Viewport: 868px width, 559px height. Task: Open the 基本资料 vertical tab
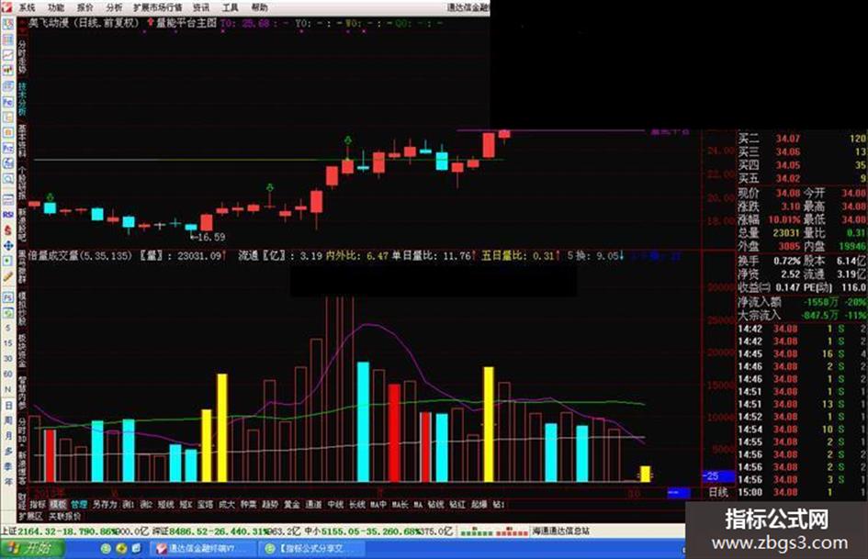(x=22, y=141)
